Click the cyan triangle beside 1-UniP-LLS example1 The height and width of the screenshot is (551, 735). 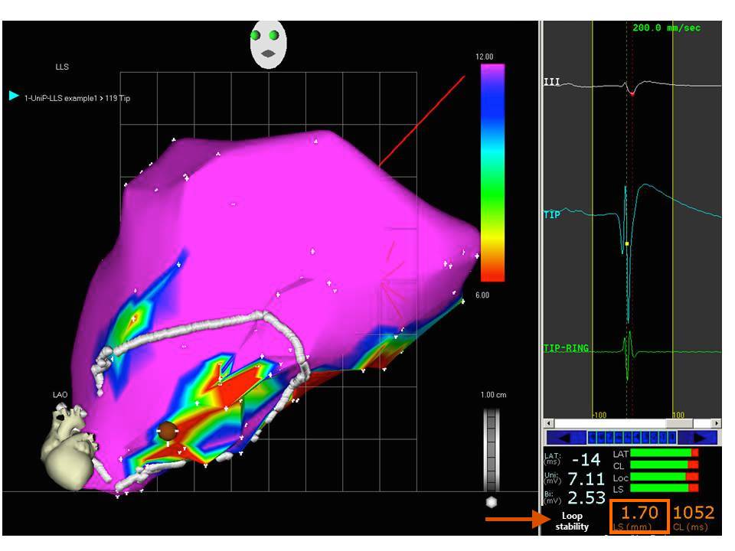pyautogui.click(x=14, y=96)
